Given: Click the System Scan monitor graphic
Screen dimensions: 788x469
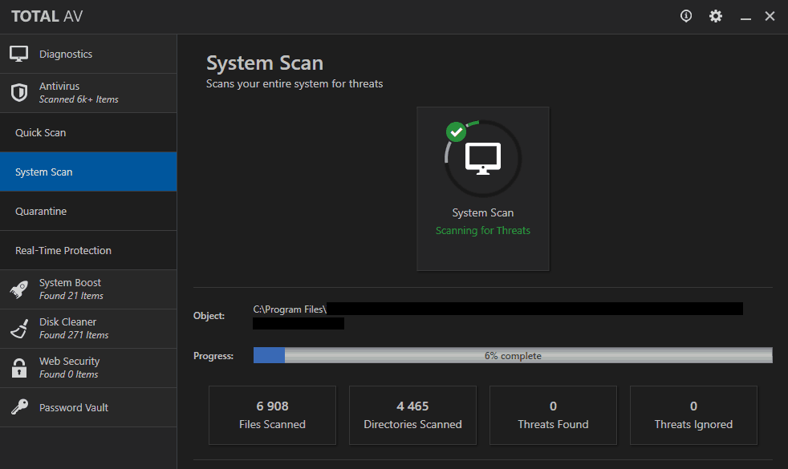Looking at the screenshot, I should [x=482, y=159].
